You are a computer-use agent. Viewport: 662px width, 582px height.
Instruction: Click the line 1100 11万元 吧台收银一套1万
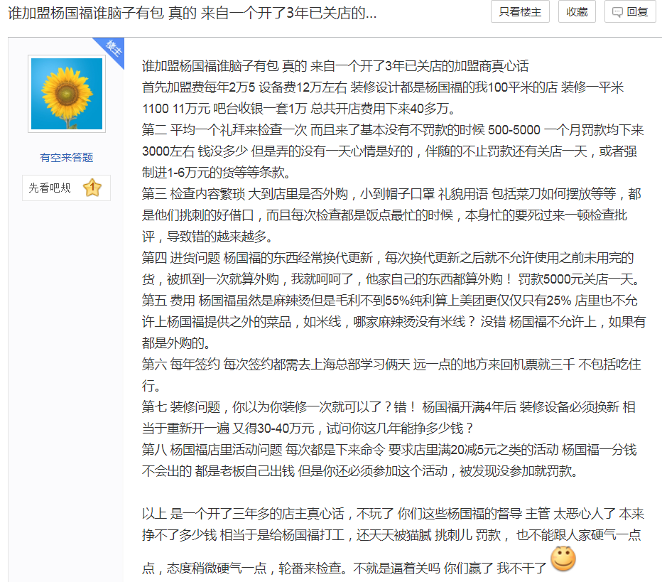(299, 109)
